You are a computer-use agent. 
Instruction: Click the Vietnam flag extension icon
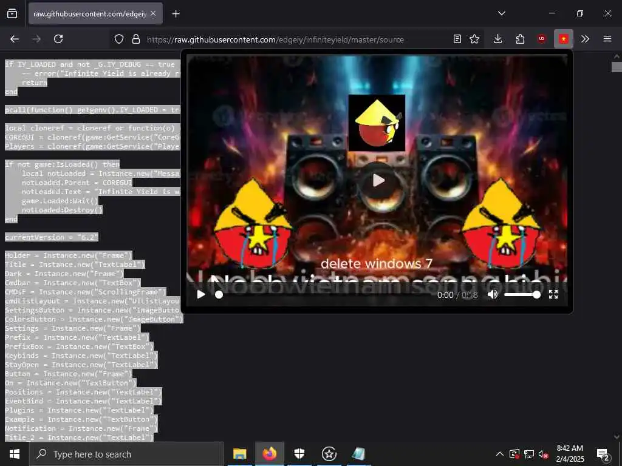tap(564, 39)
